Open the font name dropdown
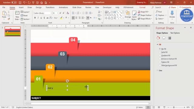 click(51, 13)
